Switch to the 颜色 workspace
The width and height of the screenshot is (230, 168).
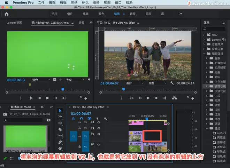[101, 14]
